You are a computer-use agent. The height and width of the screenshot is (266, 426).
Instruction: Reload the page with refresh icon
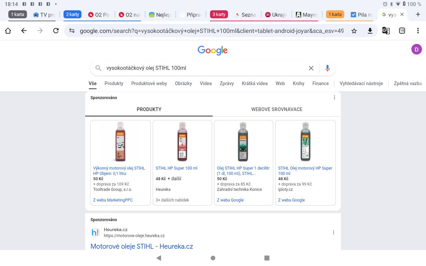56,31
